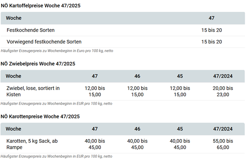Select the week 45 onion price cell
The height and width of the screenshot is (164, 247).
click(180, 91)
